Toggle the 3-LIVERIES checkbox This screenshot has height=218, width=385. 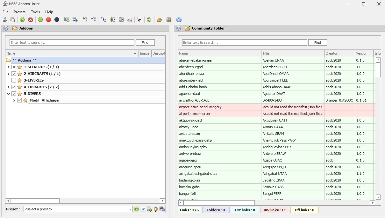click(x=14, y=80)
